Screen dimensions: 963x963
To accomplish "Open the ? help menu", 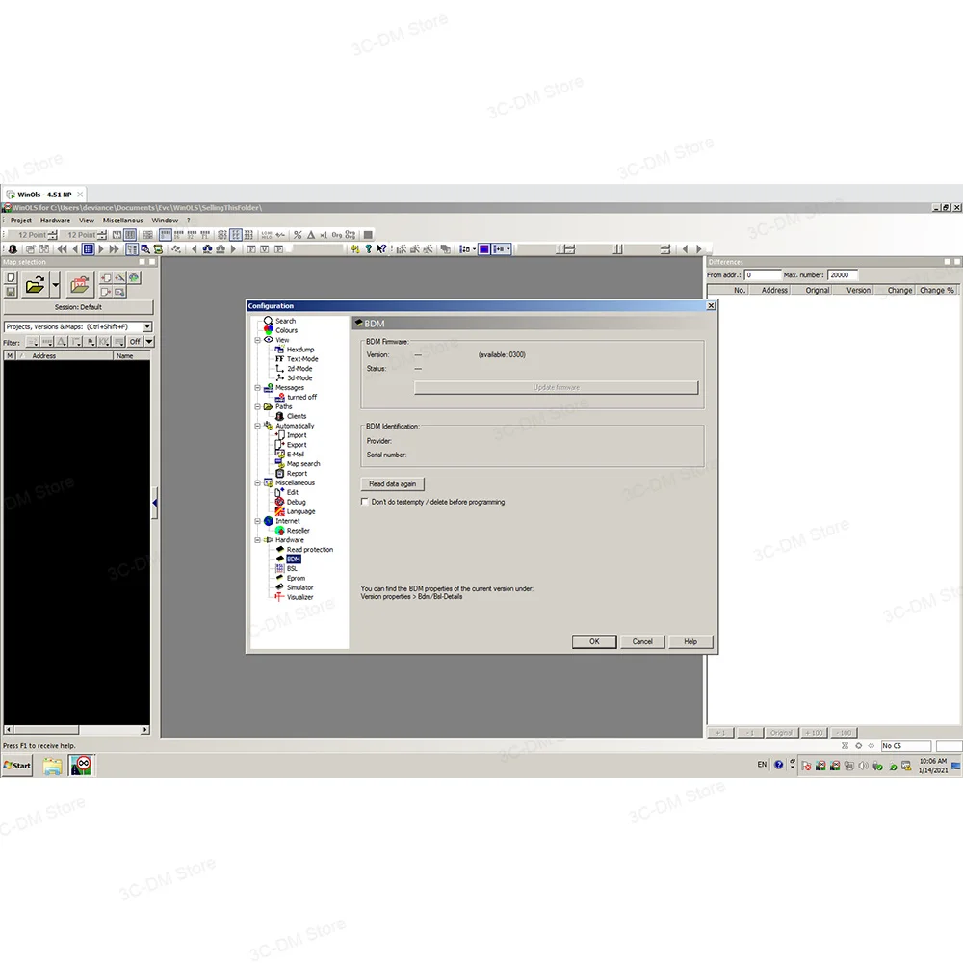I will 189,220.
